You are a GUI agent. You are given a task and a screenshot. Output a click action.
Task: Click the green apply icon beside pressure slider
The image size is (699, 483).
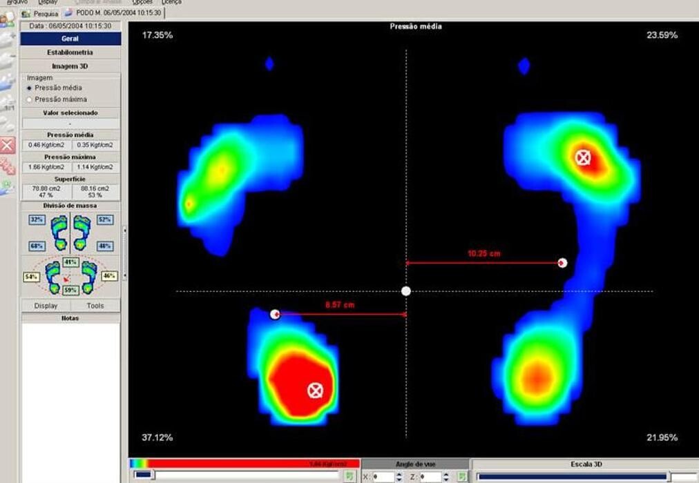(x=349, y=476)
